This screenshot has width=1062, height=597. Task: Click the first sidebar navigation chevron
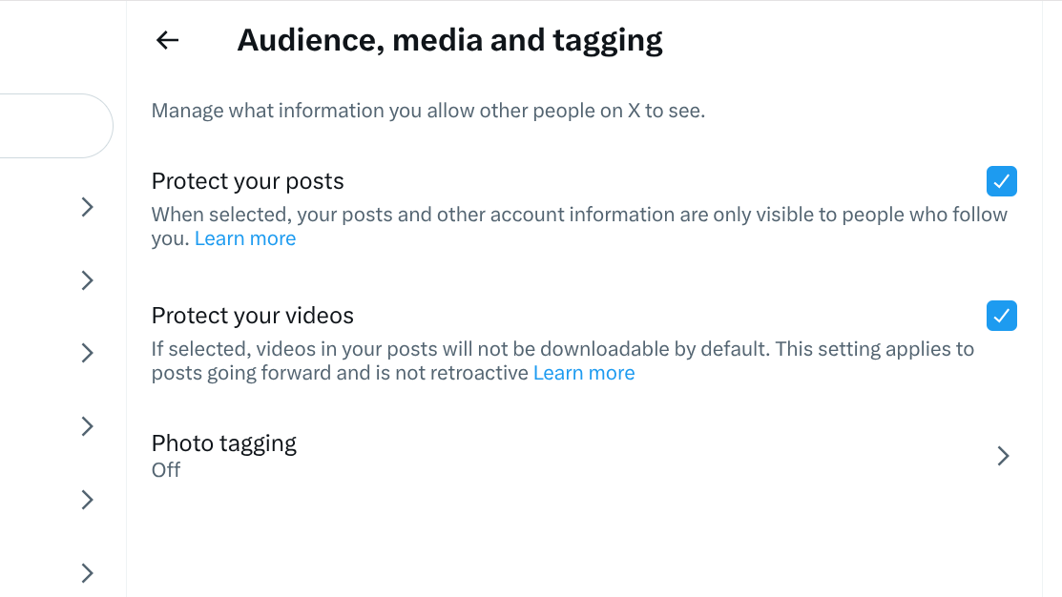pos(87,207)
